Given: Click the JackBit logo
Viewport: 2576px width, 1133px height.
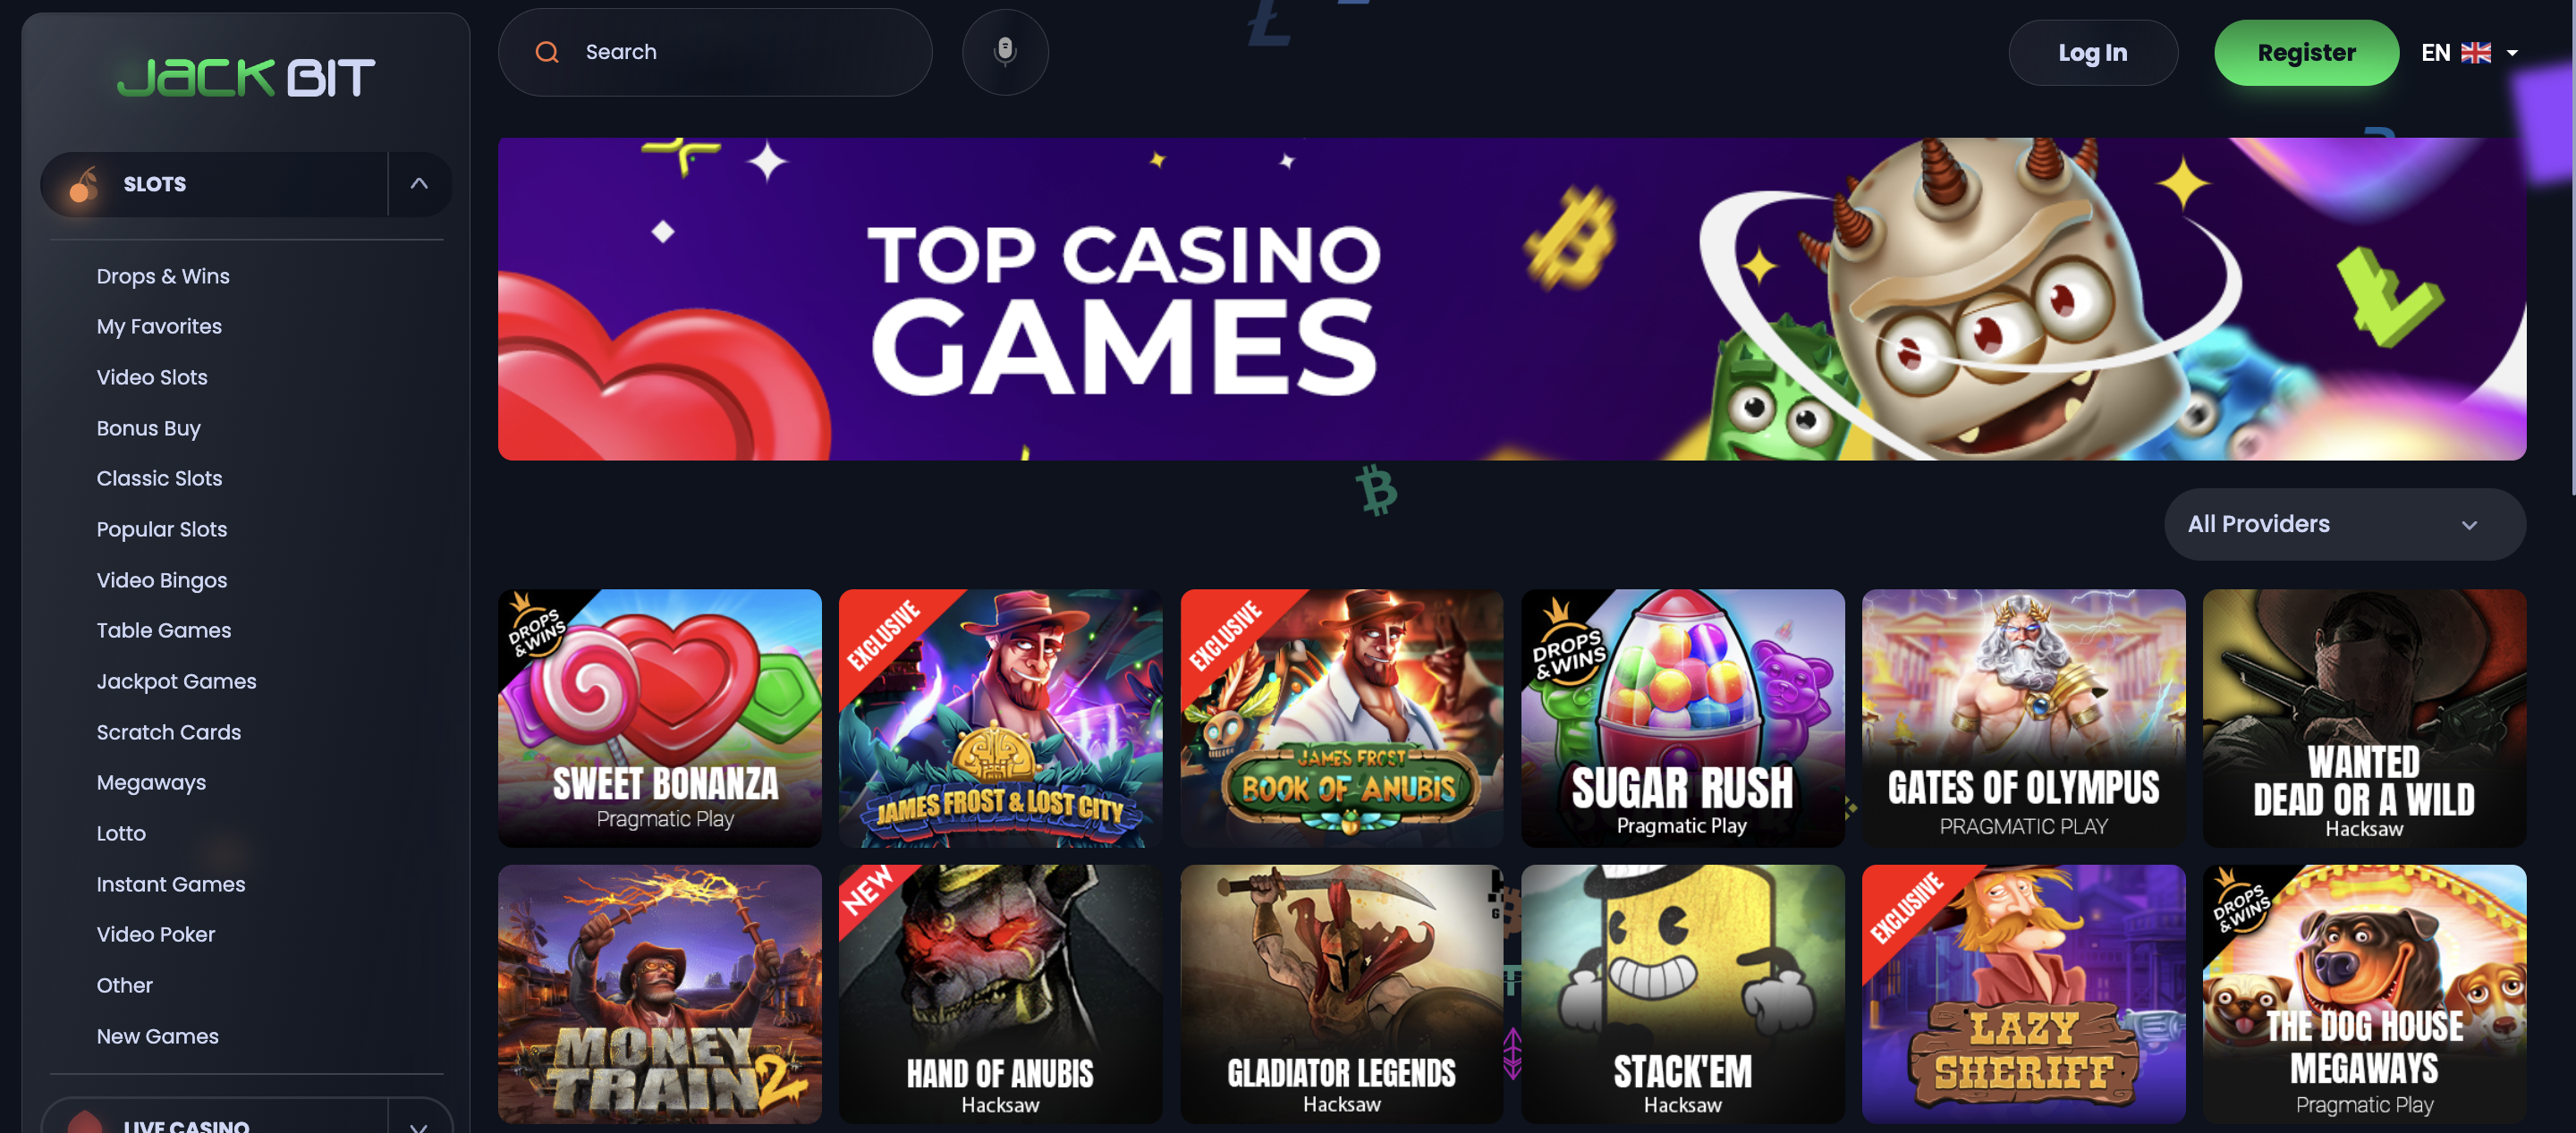Looking at the screenshot, I should click(x=246, y=77).
